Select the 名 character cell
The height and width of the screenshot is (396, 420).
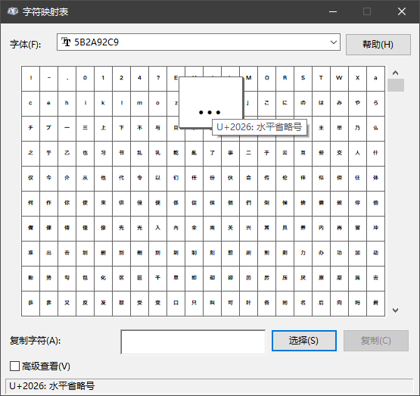(303, 304)
